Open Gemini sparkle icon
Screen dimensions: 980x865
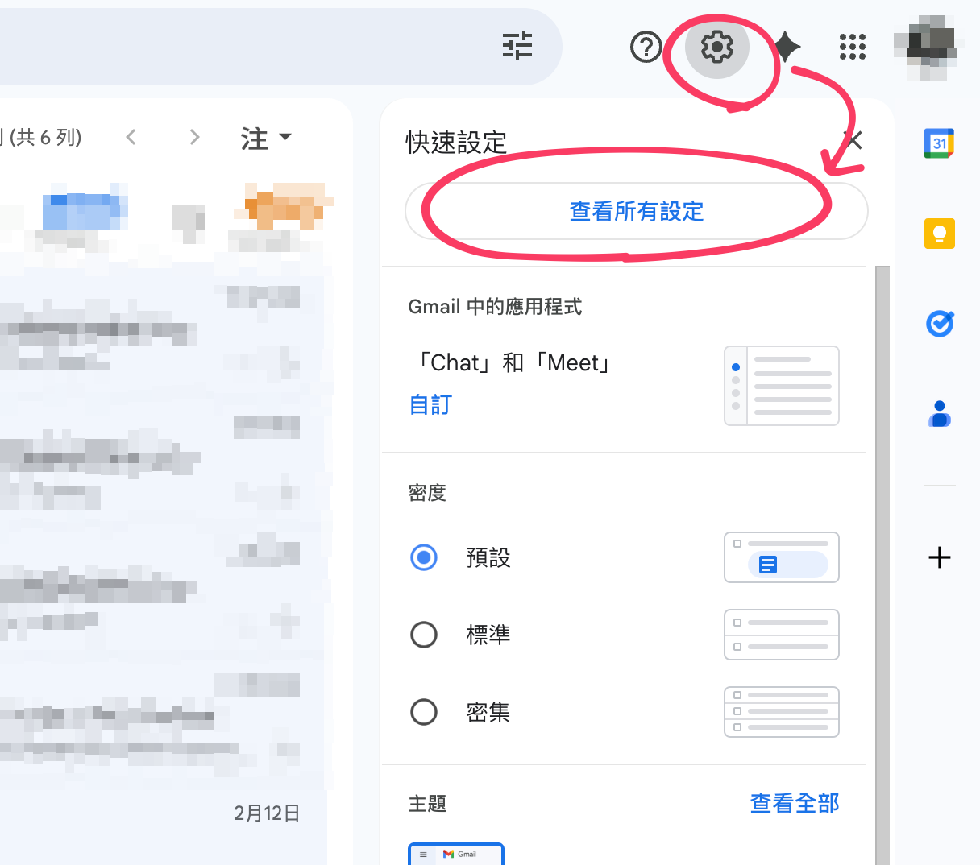[787, 48]
